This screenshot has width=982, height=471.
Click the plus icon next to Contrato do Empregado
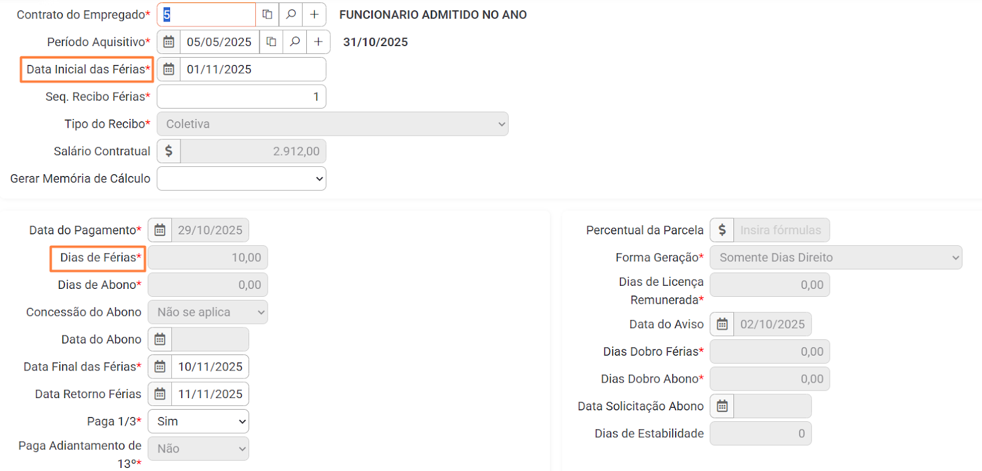pos(314,15)
